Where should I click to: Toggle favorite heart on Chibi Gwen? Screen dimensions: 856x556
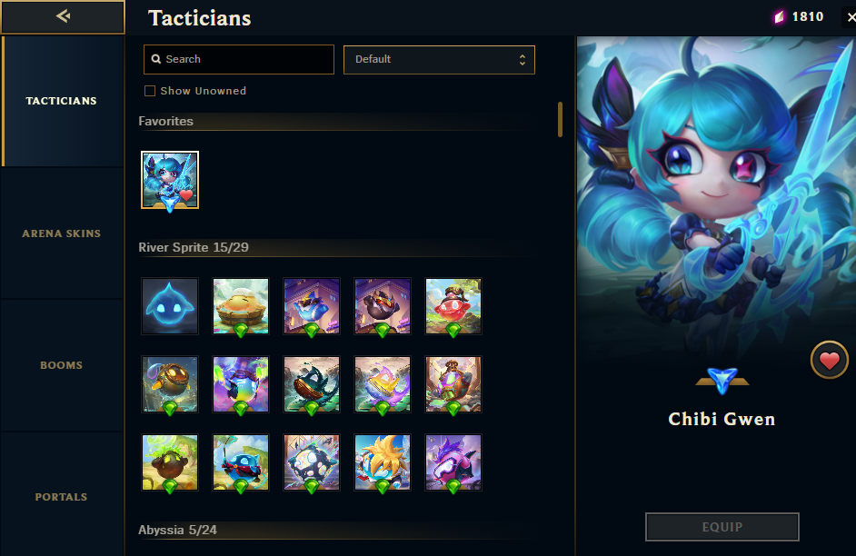pos(830,360)
